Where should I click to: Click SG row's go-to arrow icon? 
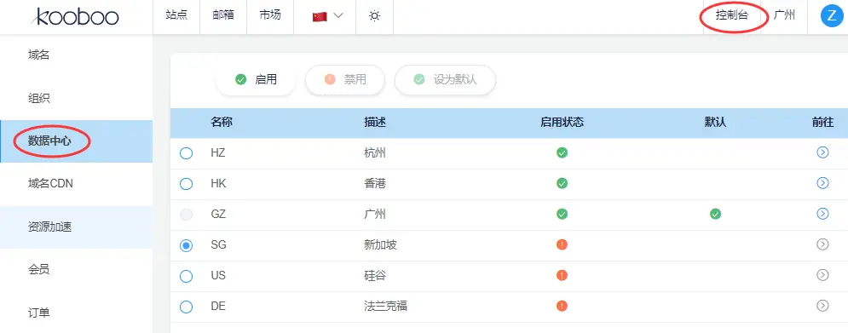tap(822, 245)
